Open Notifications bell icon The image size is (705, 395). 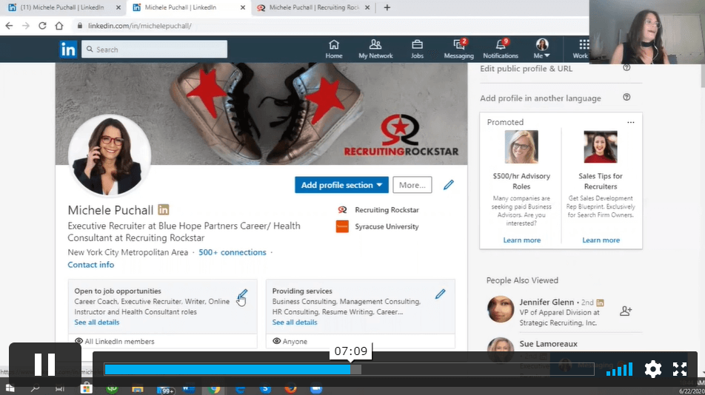point(501,45)
